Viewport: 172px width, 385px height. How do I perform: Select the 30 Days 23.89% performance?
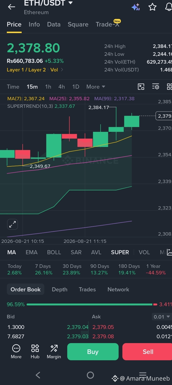click(x=72, y=269)
